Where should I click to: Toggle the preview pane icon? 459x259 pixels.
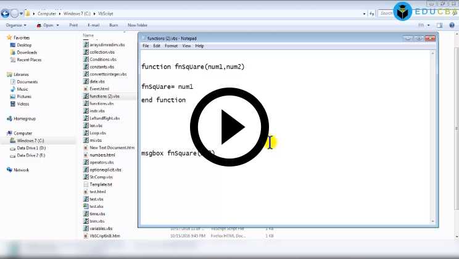tap(440, 25)
